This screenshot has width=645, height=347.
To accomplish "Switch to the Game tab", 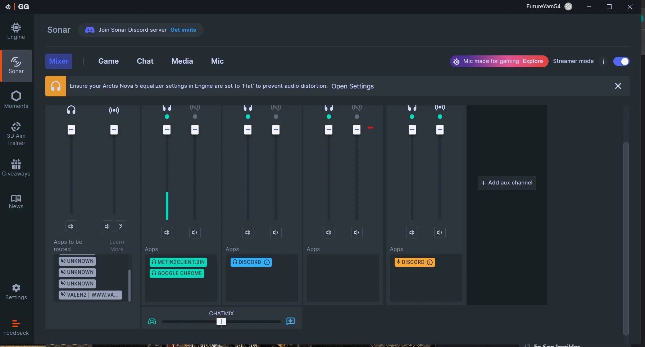I will click(109, 61).
